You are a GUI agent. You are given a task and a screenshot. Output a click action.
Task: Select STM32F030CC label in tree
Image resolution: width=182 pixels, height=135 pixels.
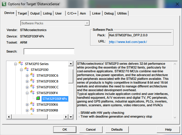(x=47, y=87)
